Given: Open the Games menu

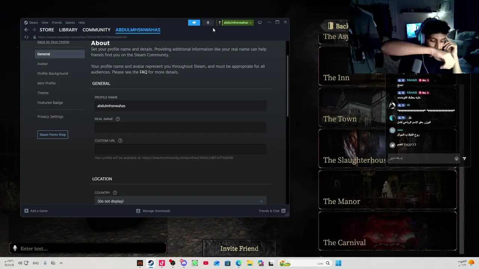Looking at the screenshot, I should [70, 22].
